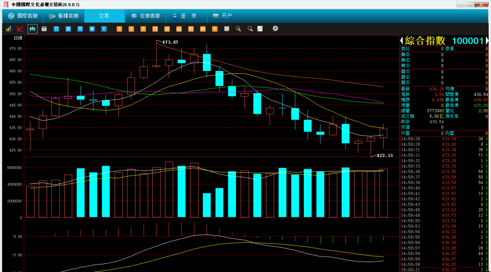Go to next instrument with right arrow
Image resolution: width=491 pixels, height=272 pixels.
486,40
